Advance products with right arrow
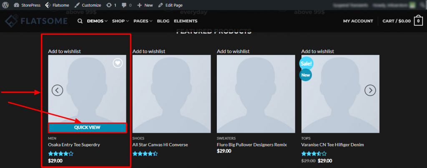 [x=370, y=90]
